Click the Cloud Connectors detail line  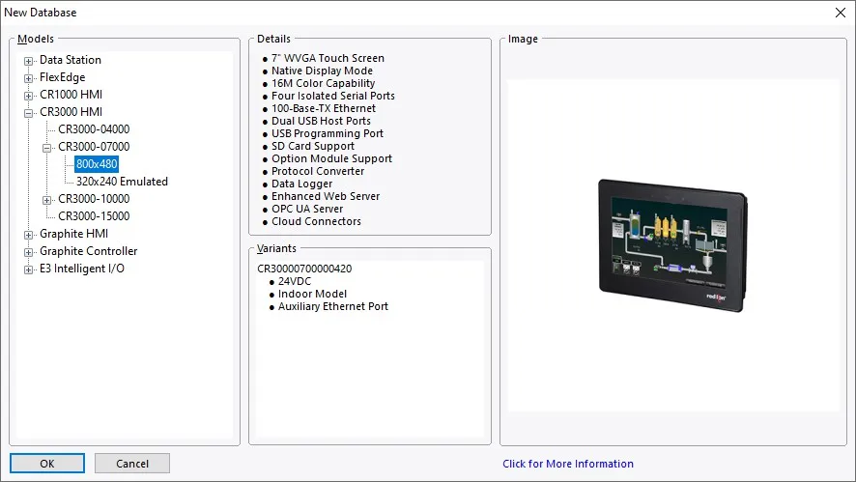coord(316,221)
